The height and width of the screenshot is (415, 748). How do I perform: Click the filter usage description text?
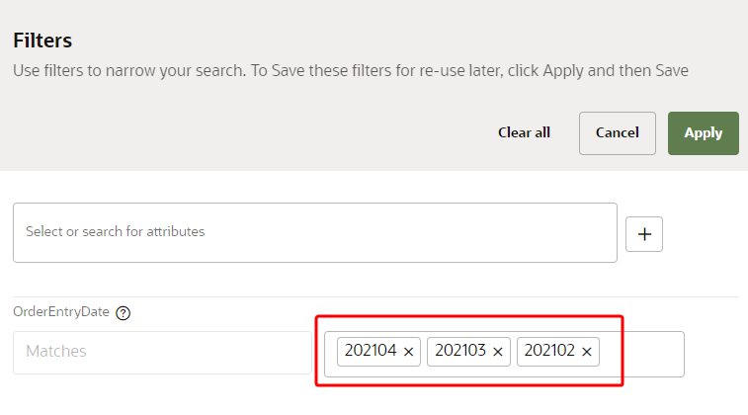pyautogui.click(x=350, y=71)
